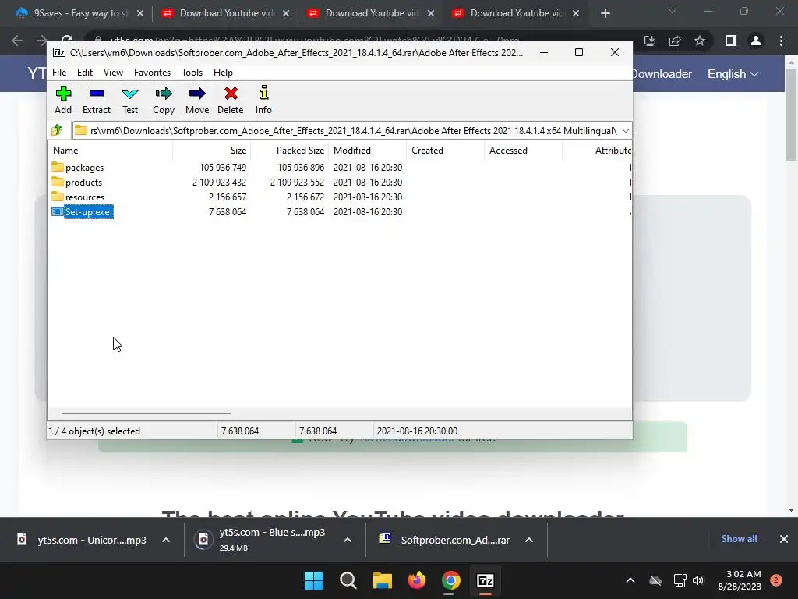Open the clock and date panel
This screenshot has width=798, height=599.
coord(740,580)
